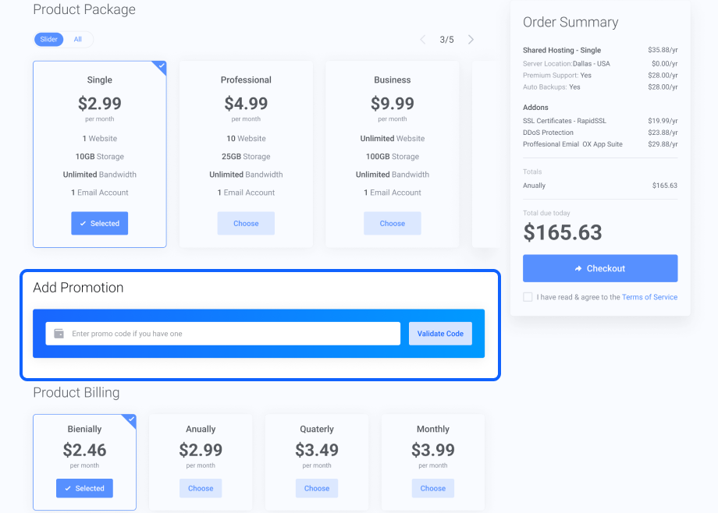Click the Anually totals row

600,186
